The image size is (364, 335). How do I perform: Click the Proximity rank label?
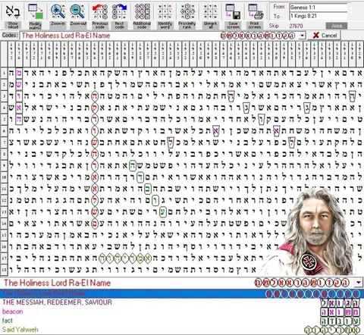click(187, 25)
